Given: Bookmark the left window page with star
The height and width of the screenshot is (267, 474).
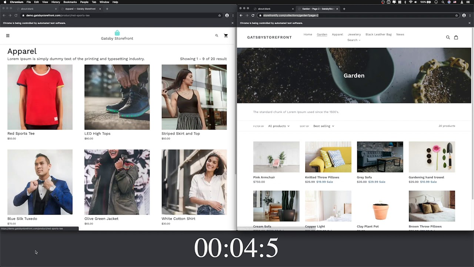Looking at the screenshot, I should [220, 15].
